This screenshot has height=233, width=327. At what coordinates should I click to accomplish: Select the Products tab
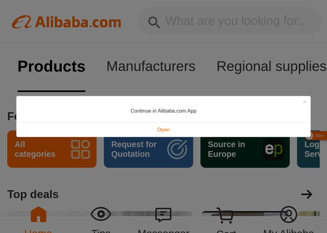pyautogui.click(x=51, y=66)
